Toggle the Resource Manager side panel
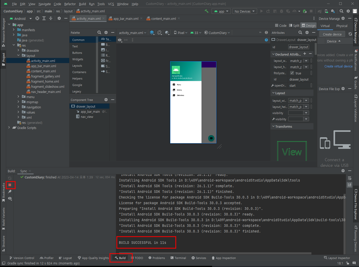The image size is (359, 267). (4, 32)
